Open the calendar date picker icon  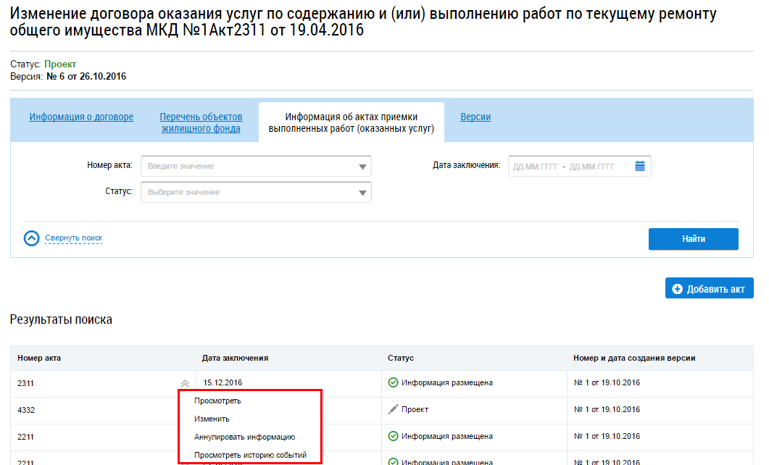click(x=639, y=167)
